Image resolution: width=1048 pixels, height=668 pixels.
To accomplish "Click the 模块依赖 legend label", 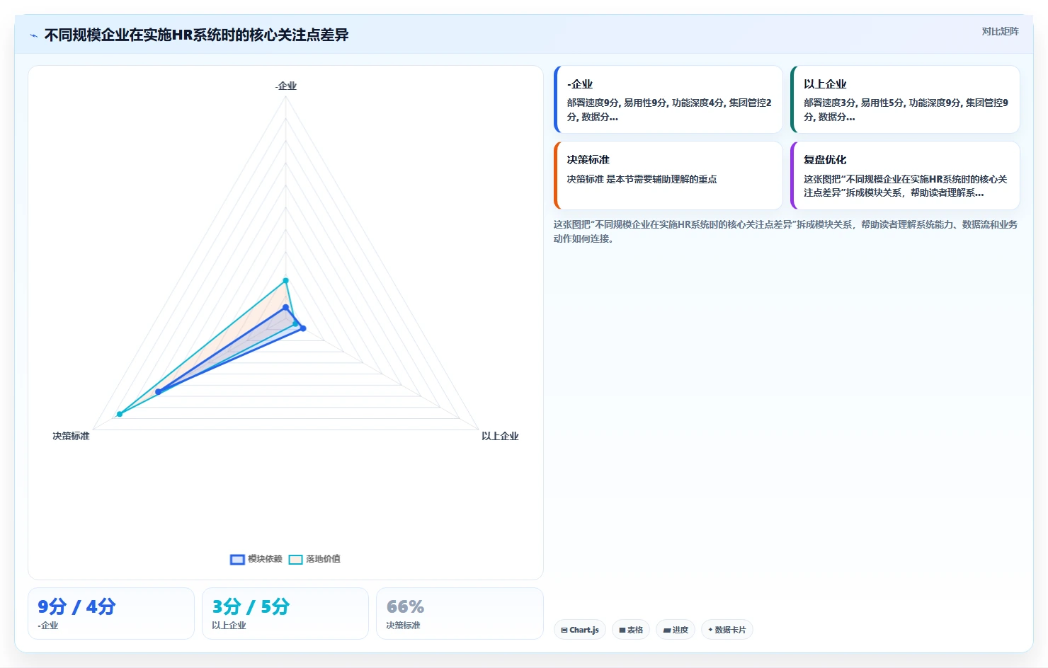I will click(x=265, y=559).
